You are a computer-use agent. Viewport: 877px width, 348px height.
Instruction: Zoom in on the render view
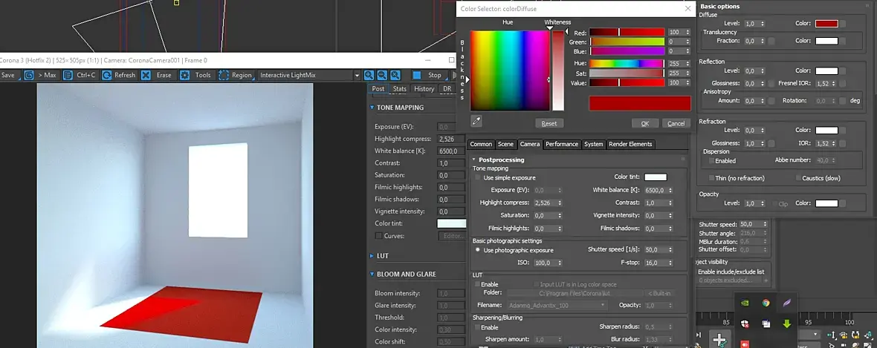[x=369, y=75]
